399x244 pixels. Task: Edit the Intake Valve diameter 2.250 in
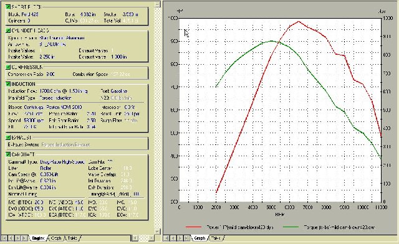click(47, 57)
